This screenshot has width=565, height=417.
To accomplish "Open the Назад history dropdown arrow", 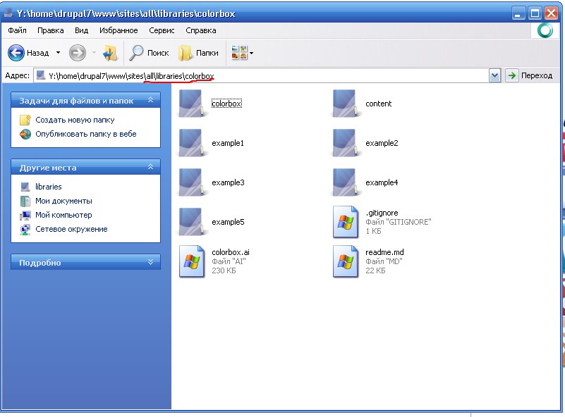I will point(58,53).
